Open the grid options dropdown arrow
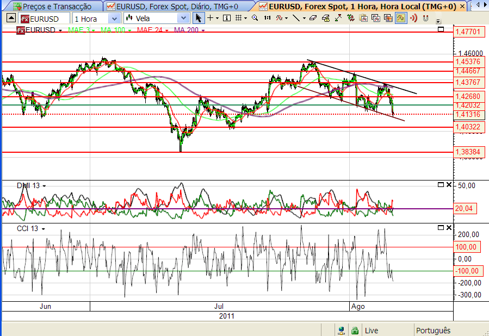The width and height of the screenshot is (489, 336). [x=246, y=18]
